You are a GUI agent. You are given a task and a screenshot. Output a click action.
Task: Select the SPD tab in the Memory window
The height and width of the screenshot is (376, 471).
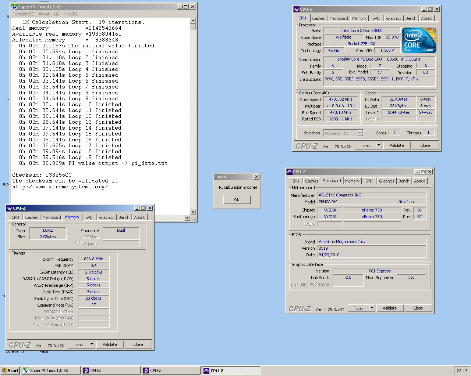click(x=89, y=217)
